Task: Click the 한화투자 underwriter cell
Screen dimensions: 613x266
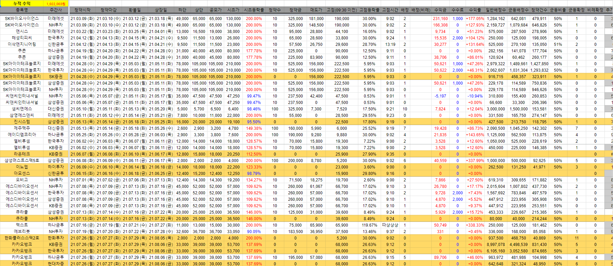Action: [56, 238]
